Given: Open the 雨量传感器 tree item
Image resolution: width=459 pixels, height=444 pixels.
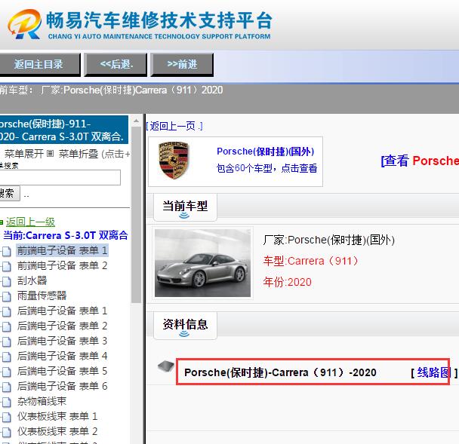Looking at the screenshot, I should coord(42,295).
